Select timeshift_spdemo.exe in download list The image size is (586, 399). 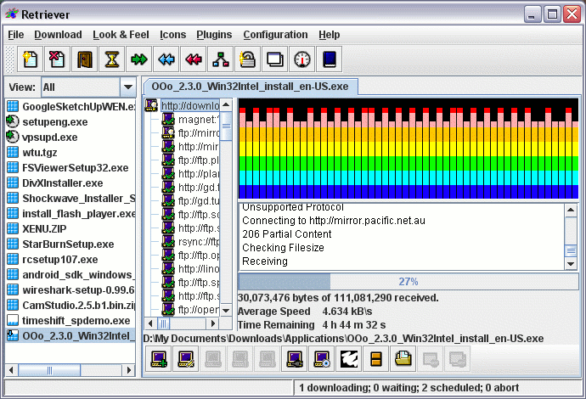(x=69, y=321)
